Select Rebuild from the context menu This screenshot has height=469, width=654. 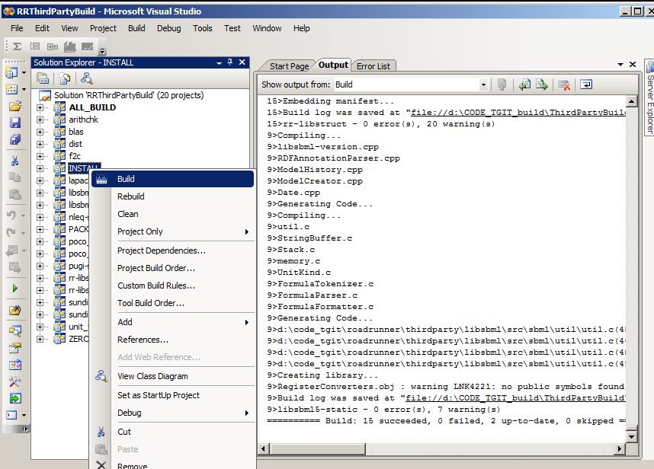coord(130,196)
